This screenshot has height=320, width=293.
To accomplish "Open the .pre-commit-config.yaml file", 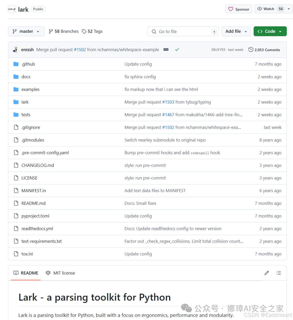I will pyautogui.click(x=45, y=153).
